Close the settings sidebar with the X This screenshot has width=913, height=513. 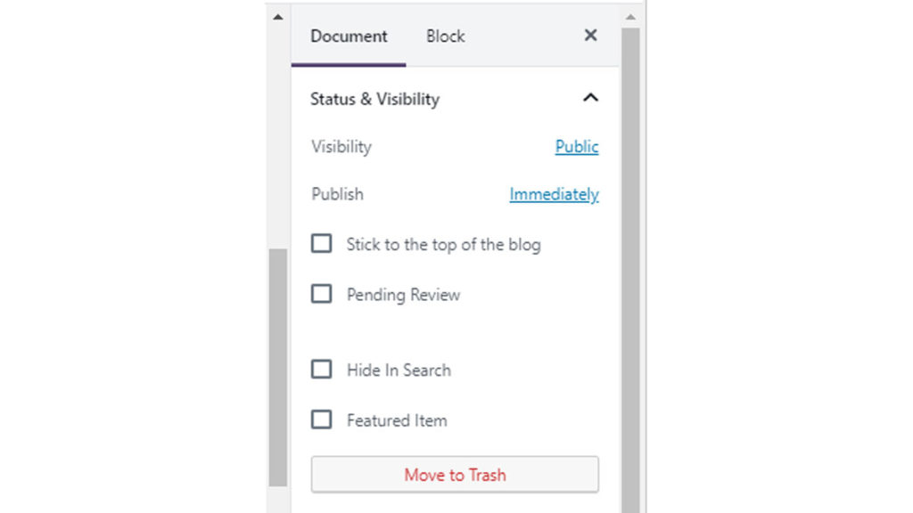(x=590, y=36)
